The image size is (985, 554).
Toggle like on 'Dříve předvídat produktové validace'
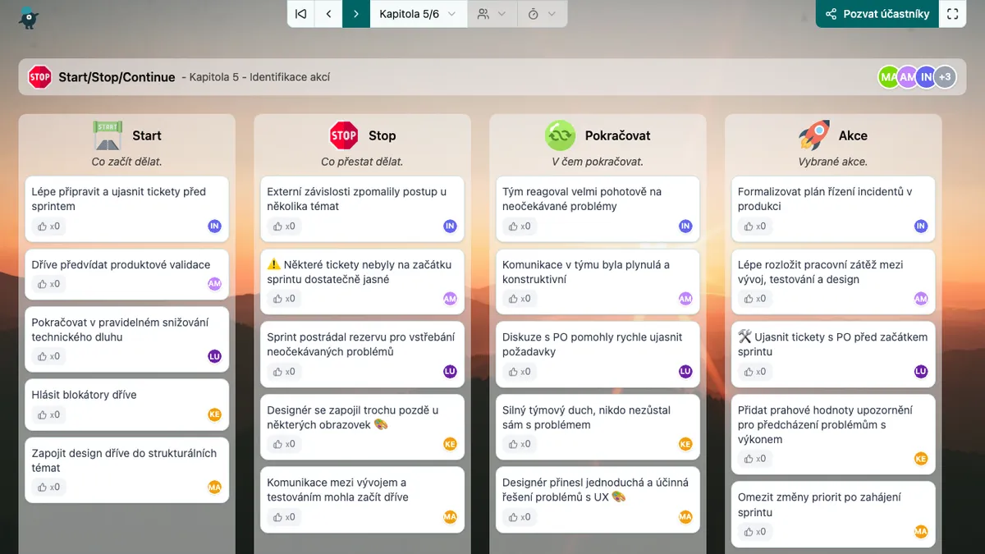49,284
